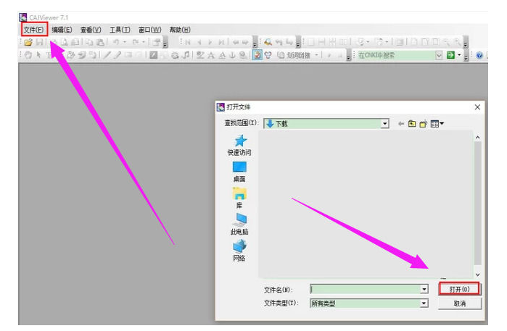This screenshot has width=507, height=331.
Task: Open the 文件(F) menu
Action: 34,30
